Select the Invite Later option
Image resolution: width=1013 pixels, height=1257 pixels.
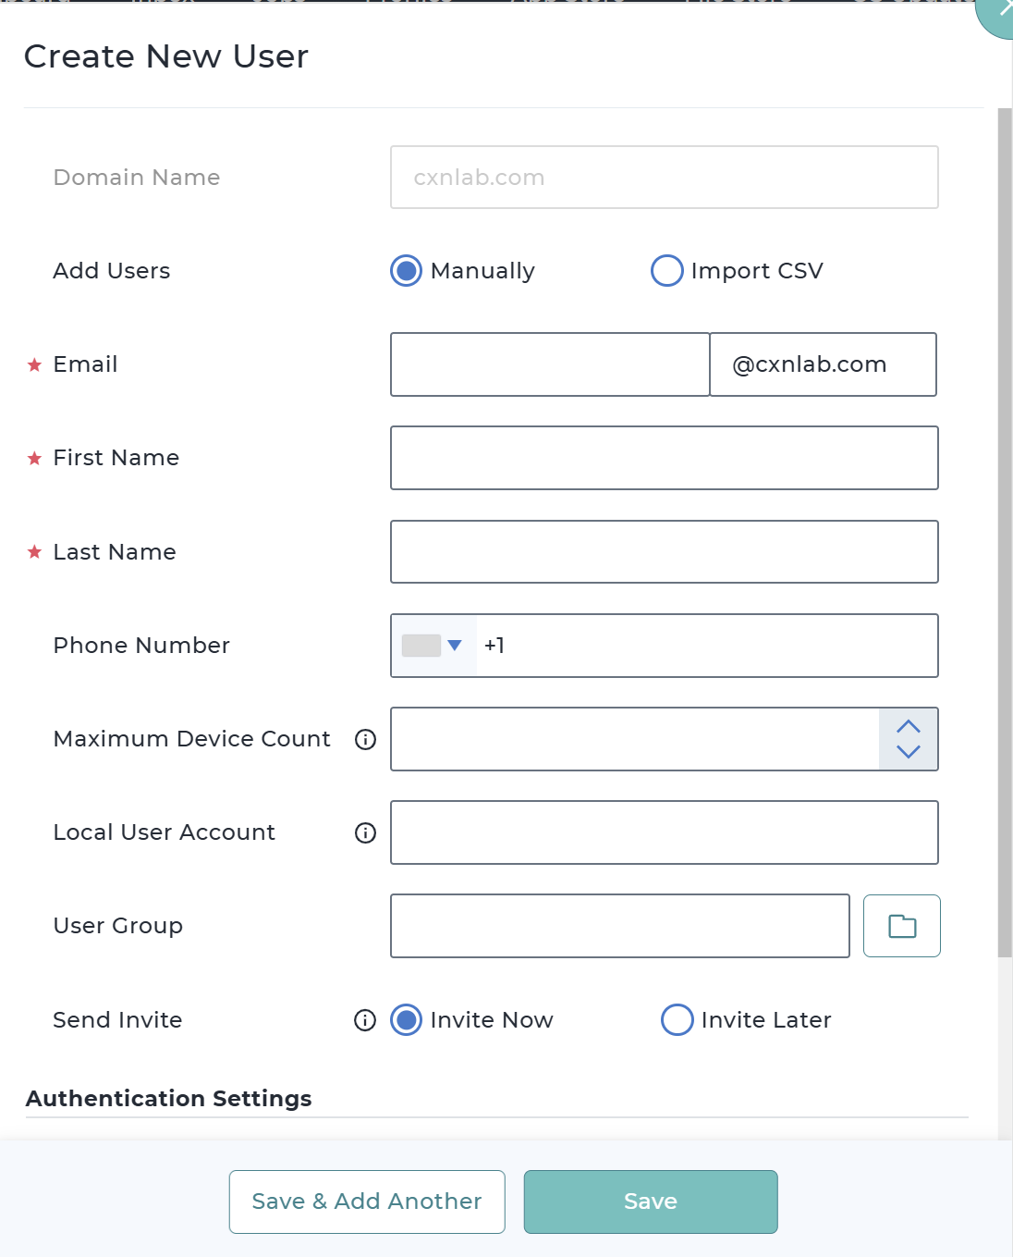pyautogui.click(x=677, y=1020)
